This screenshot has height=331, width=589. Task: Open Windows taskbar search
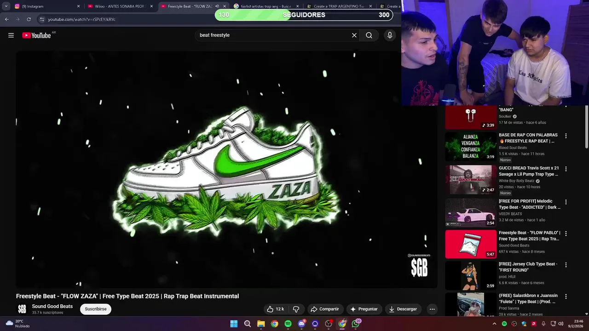click(248, 324)
